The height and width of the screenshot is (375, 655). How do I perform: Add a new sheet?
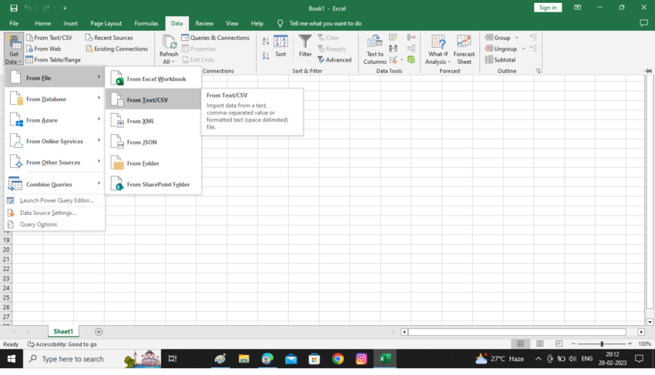click(x=99, y=332)
